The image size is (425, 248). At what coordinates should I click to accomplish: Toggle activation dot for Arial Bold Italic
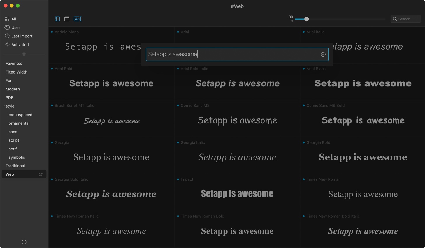click(178, 69)
